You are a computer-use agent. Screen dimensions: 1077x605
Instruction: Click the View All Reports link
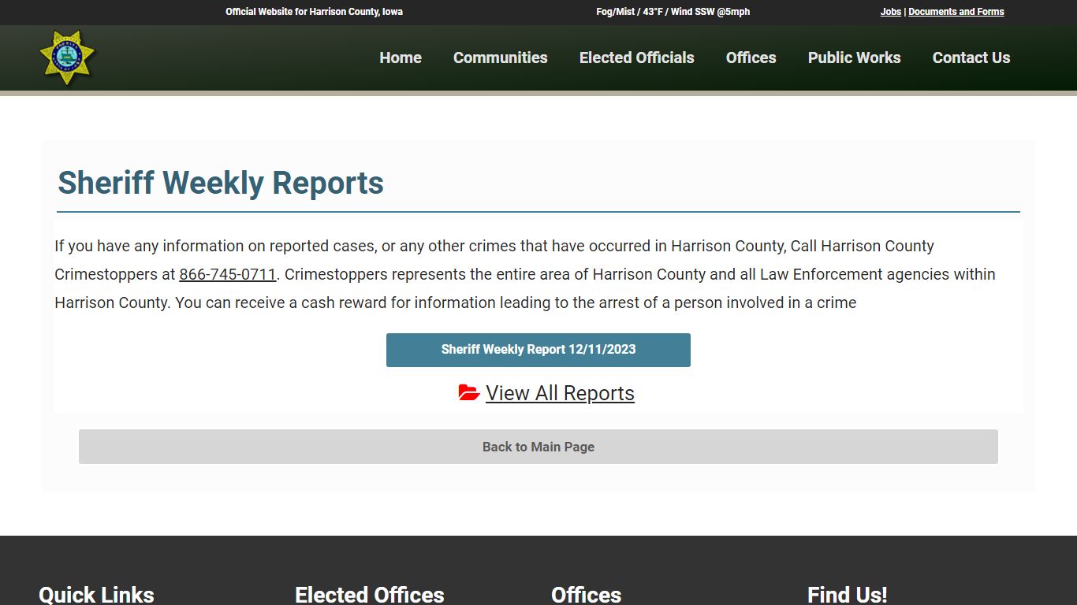[x=560, y=393]
